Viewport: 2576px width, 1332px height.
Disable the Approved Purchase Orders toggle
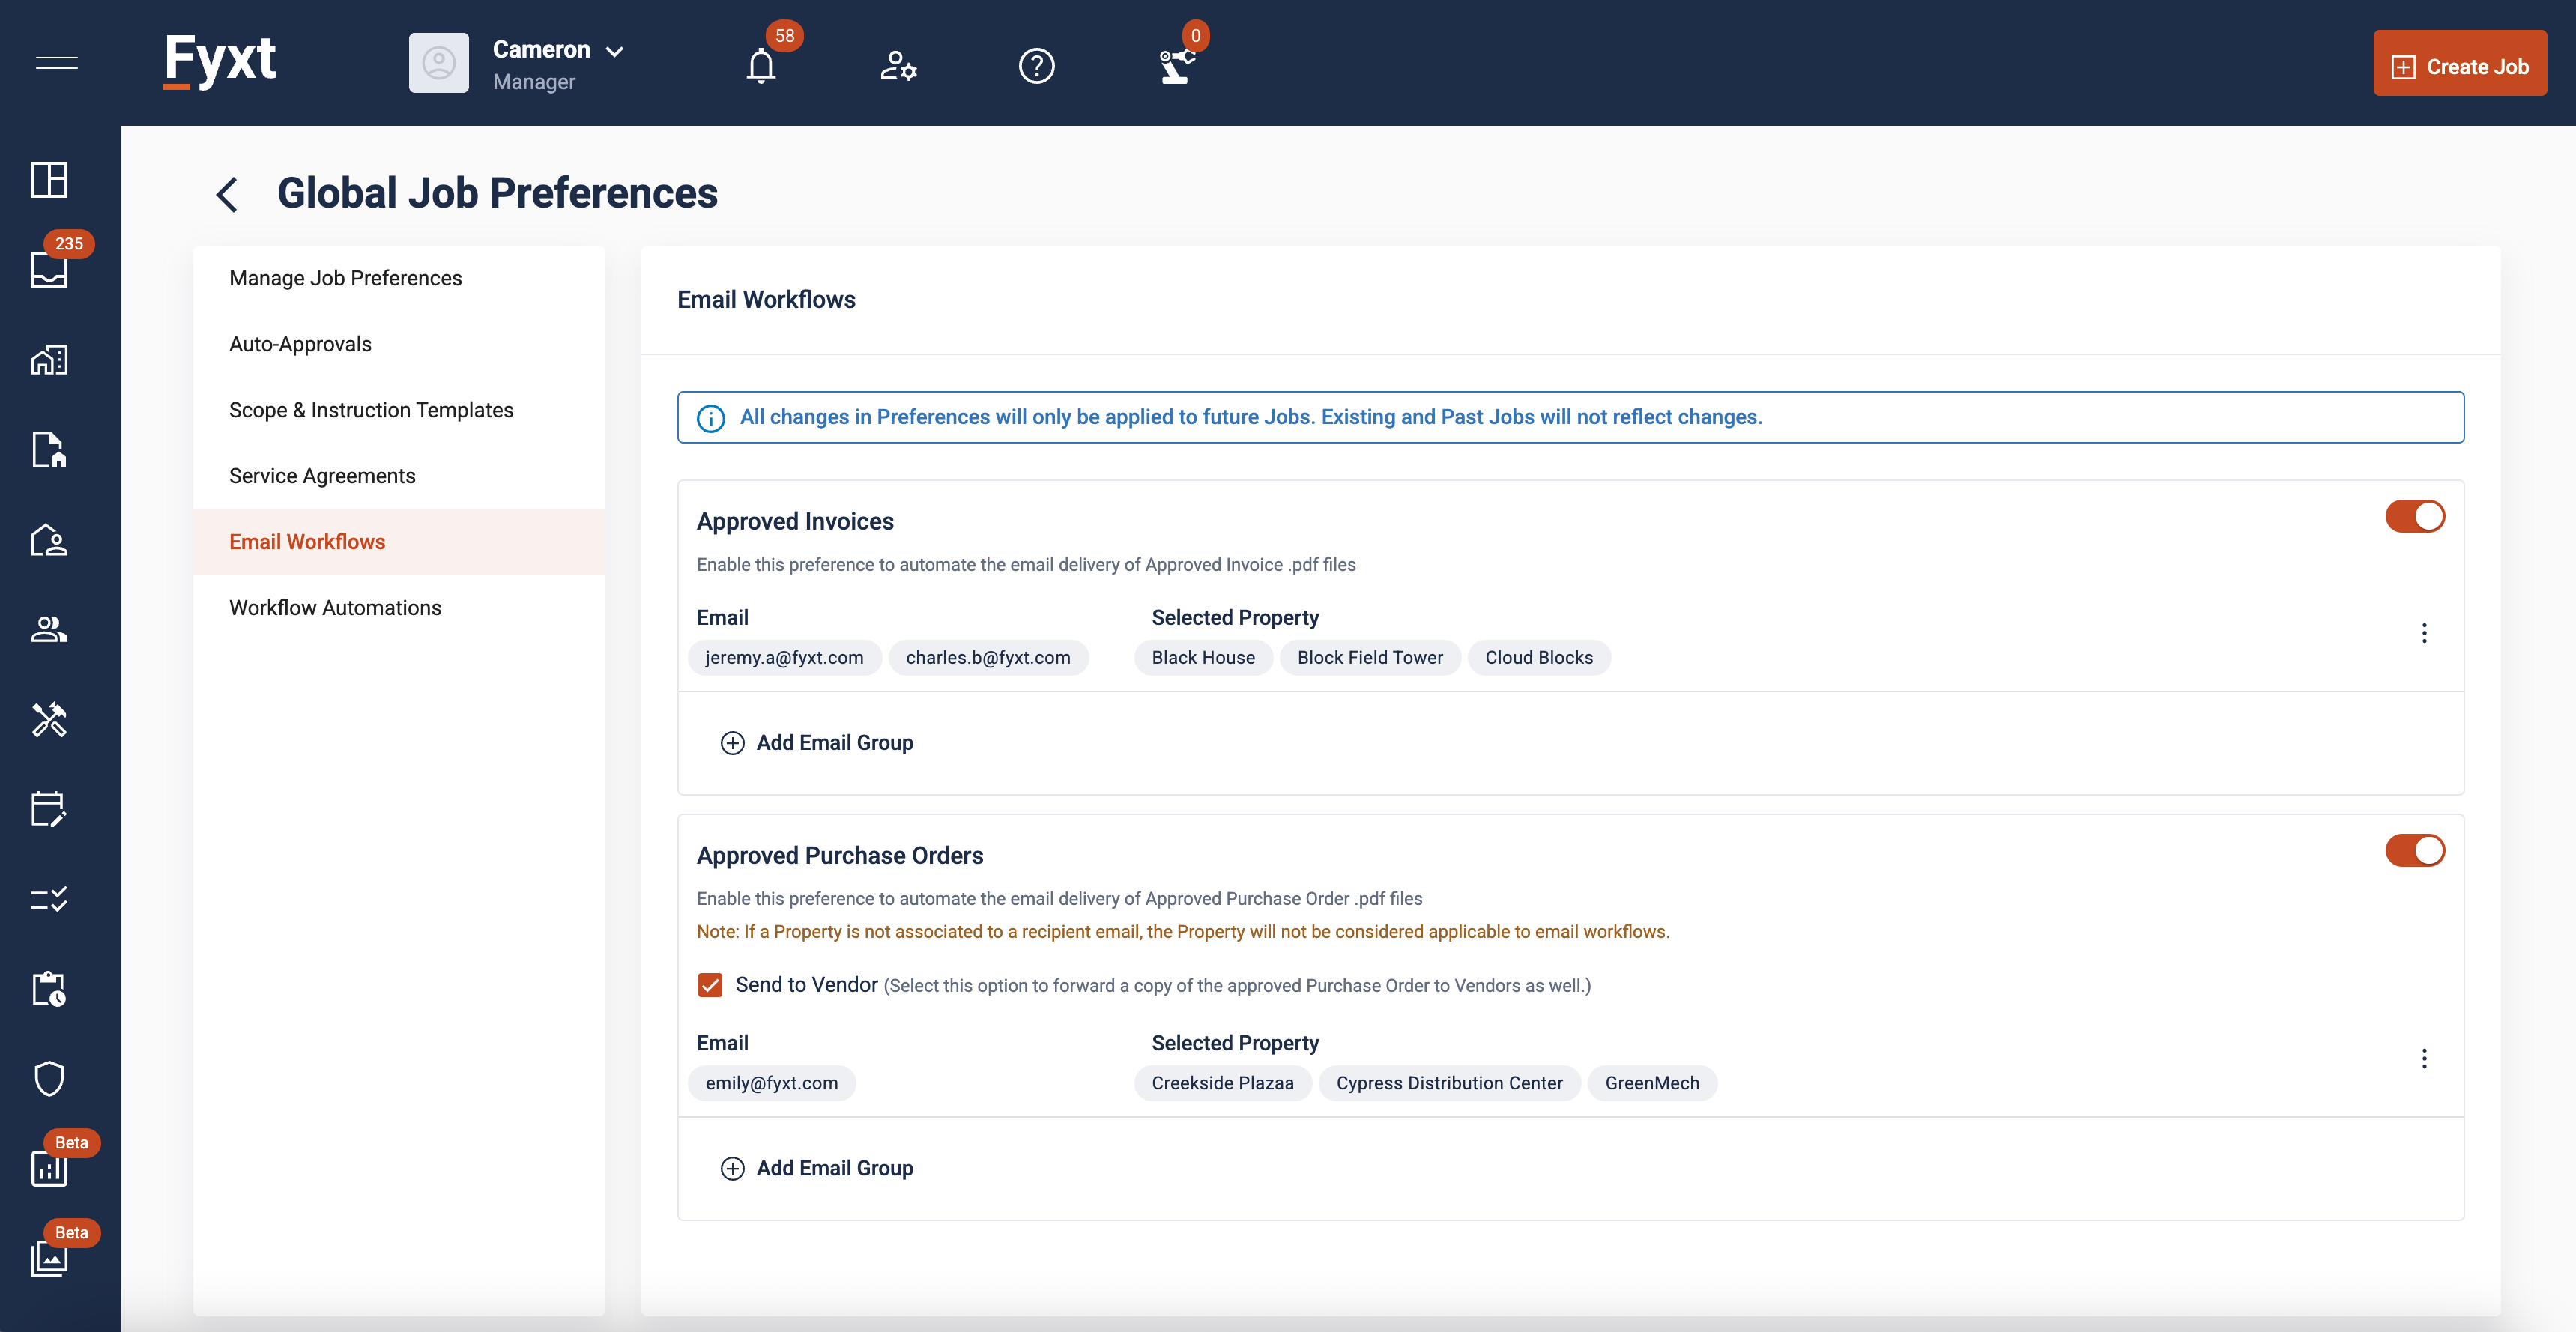(2415, 851)
